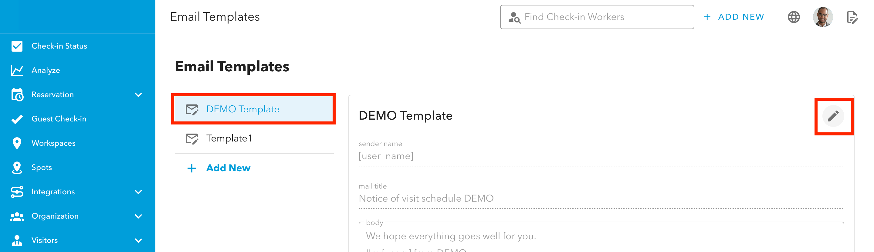Expand the Integrations menu chevron
The image size is (874, 252).
coord(138,192)
